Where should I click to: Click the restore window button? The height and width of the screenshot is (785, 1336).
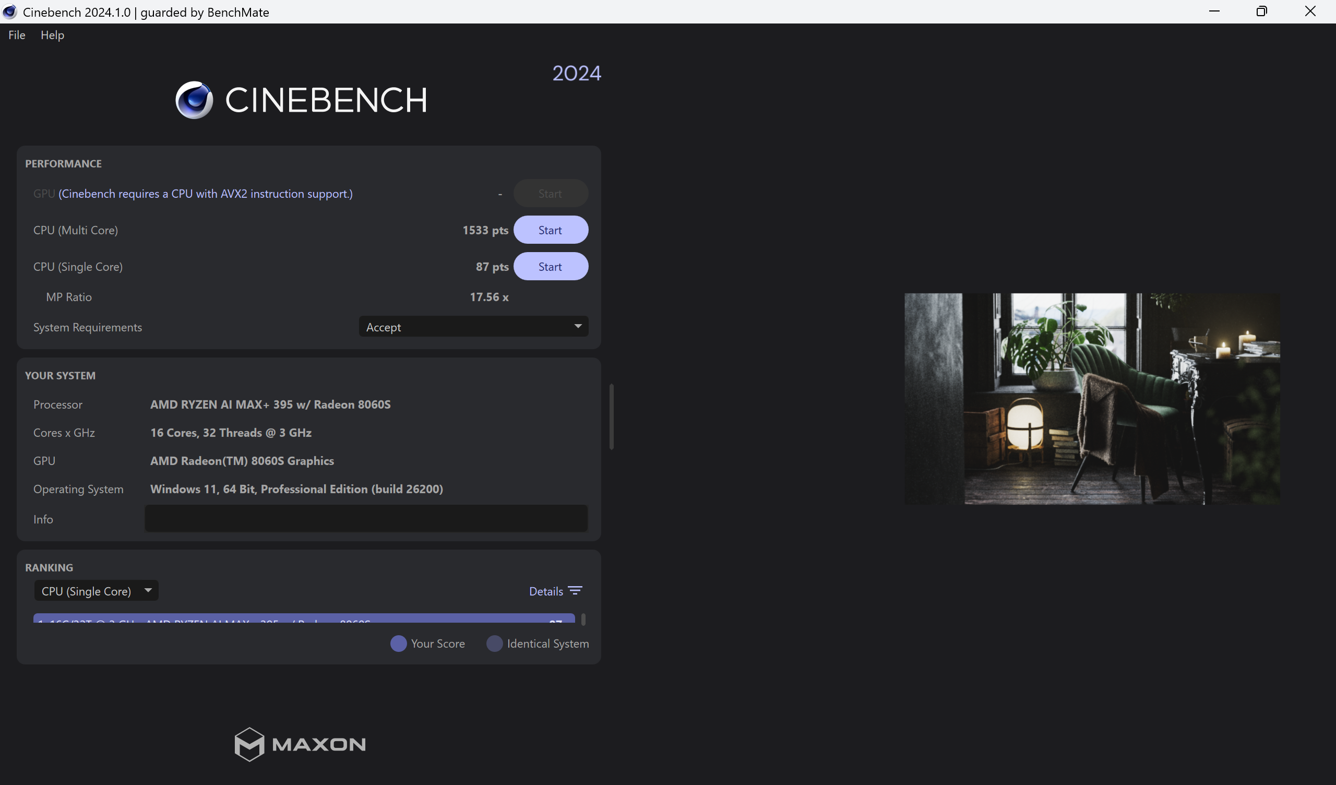[x=1262, y=11]
